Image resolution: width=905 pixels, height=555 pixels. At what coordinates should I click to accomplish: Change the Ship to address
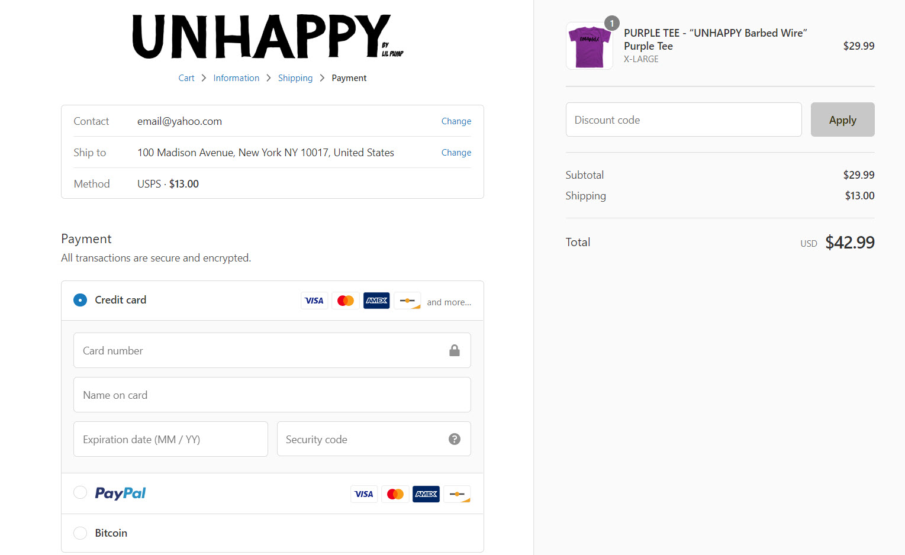click(456, 153)
